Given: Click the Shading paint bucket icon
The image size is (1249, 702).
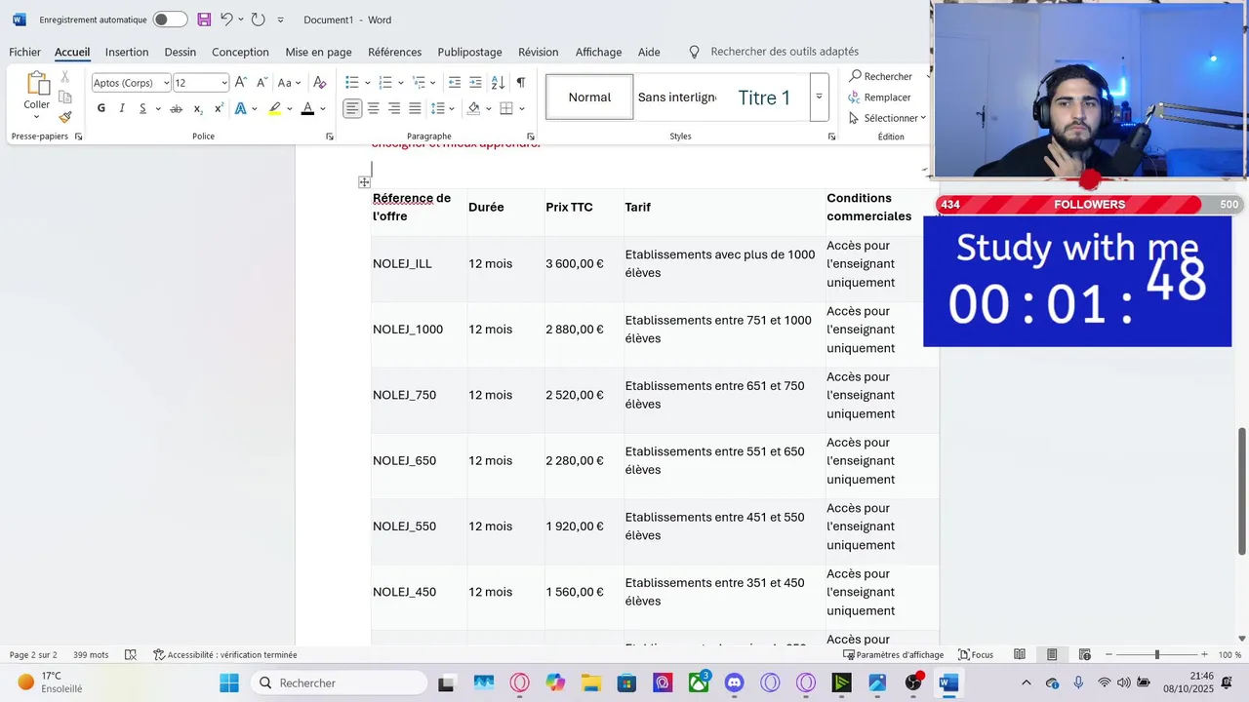Looking at the screenshot, I should (x=474, y=108).
